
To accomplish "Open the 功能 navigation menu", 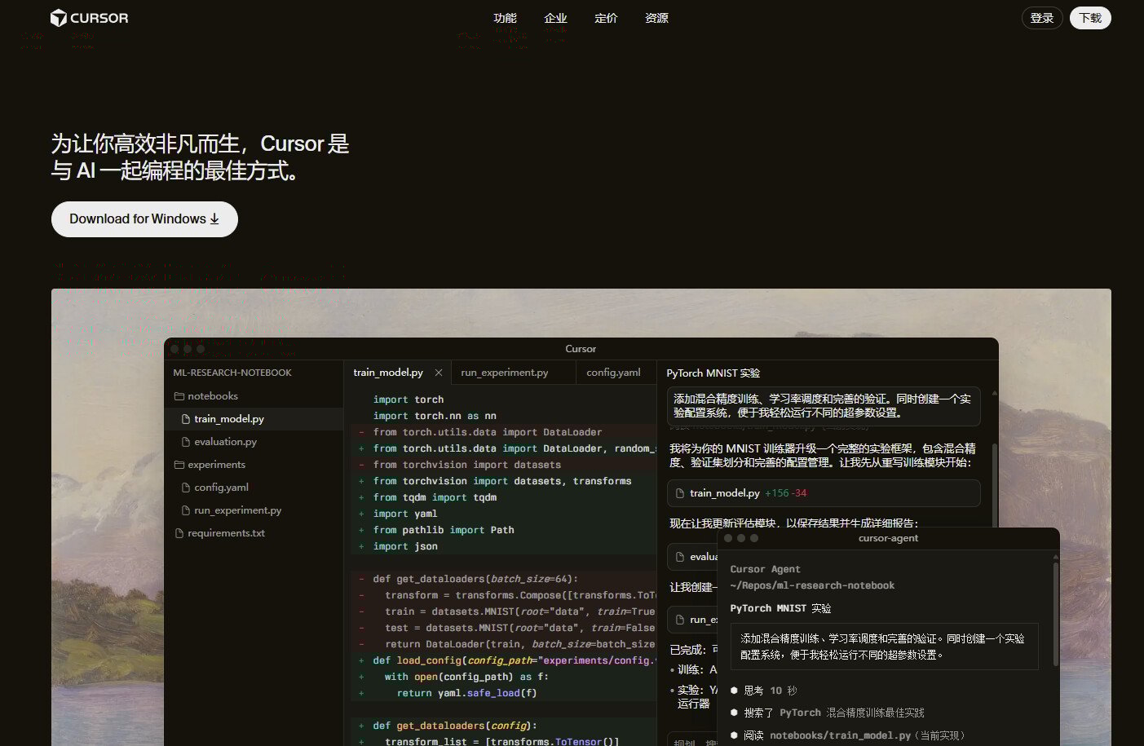I will [x=505, y=18].
